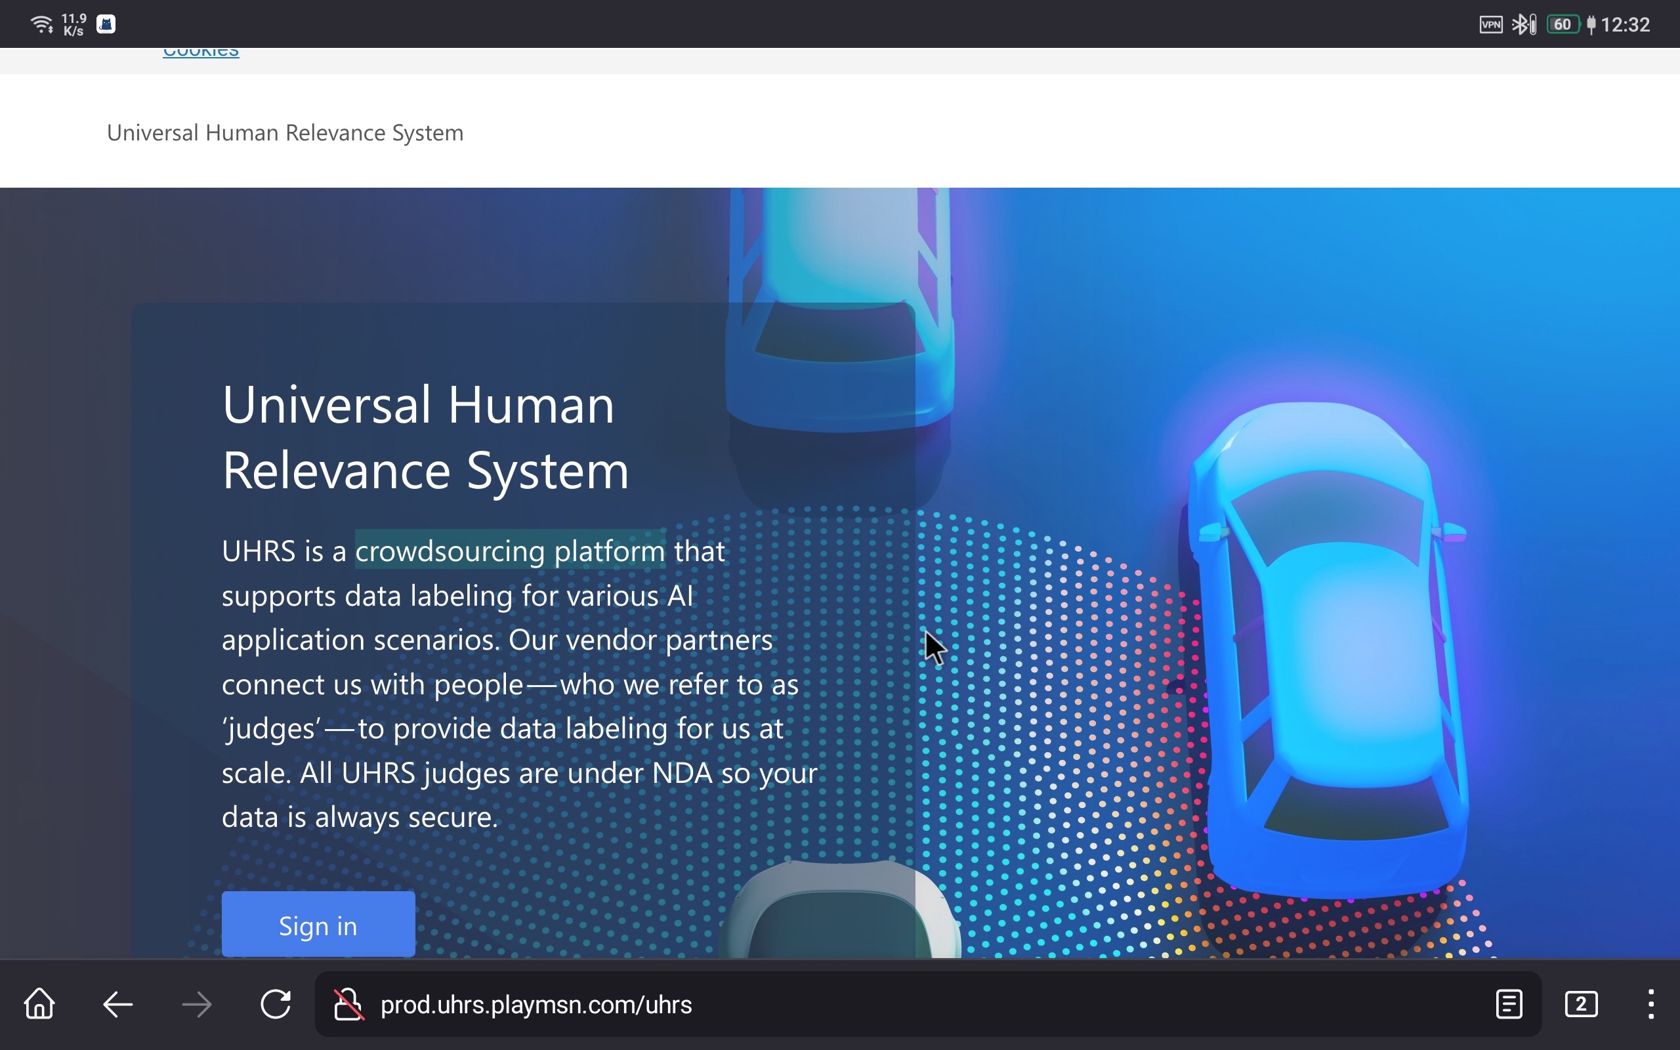
Task: Click the Universal Human Relevance System header
Action: click(x=285, y=133)
